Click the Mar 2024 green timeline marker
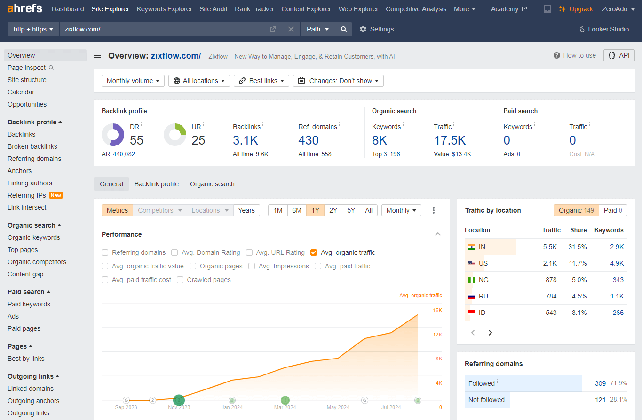642x420 pixels. coord(285,400)
